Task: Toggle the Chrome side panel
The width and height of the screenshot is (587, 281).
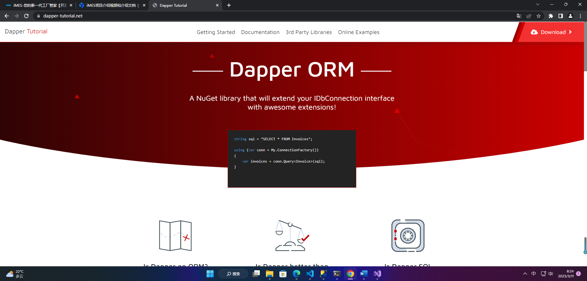Action: 561,16
